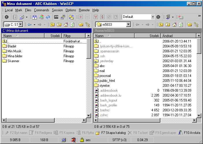Open the Default transfer settings dropdown

tap(153, 17)
